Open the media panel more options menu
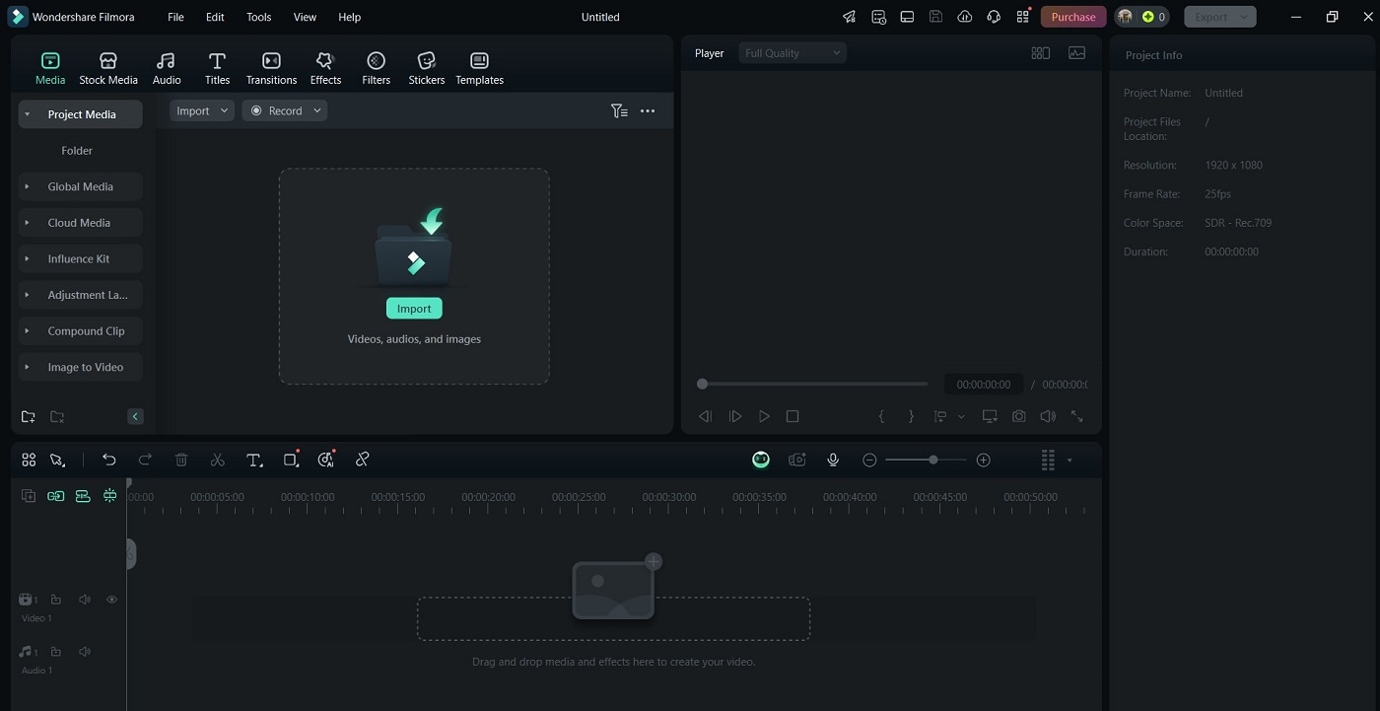This screenshot has width=1380, height=711. tap(648, 111)
